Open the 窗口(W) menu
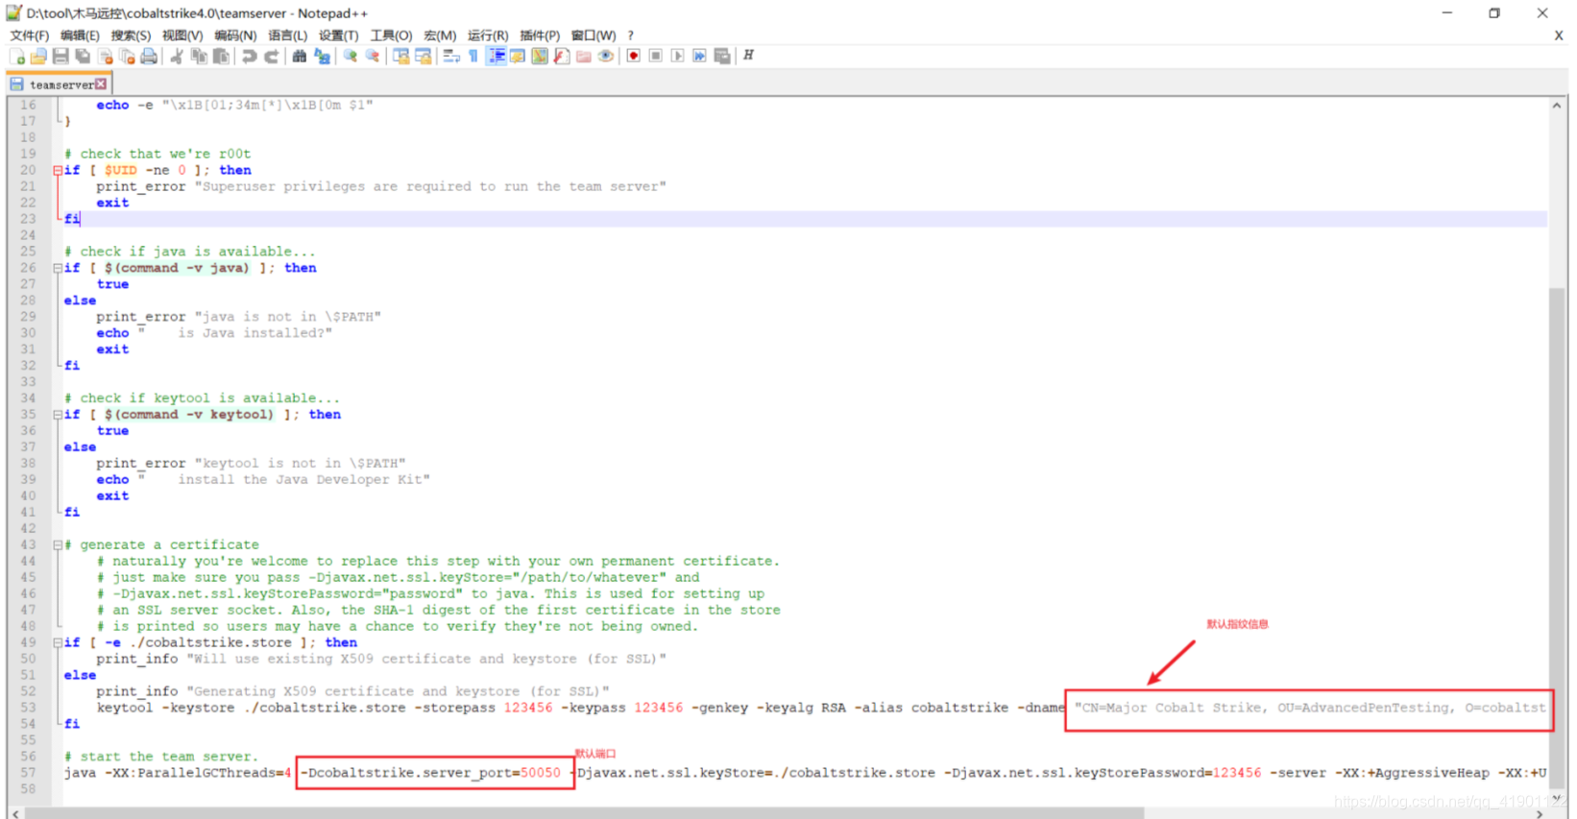Image resolution: width=1577 pixels, height=819 pixels. click(594, 36)
